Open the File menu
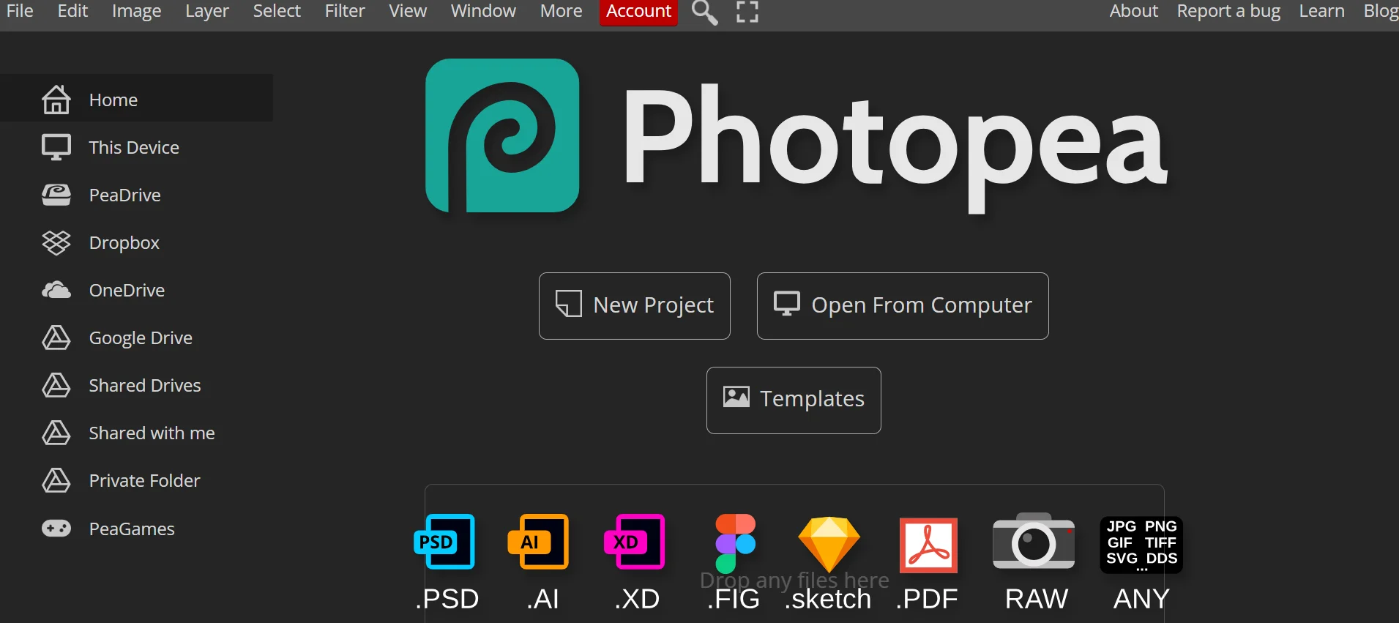This screenshot has width=1399, height=623. (x=20, y=11)
